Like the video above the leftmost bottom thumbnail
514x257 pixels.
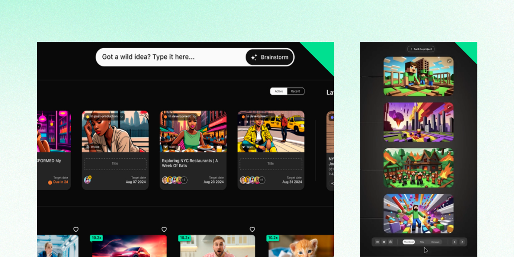(x=76, y=230)
